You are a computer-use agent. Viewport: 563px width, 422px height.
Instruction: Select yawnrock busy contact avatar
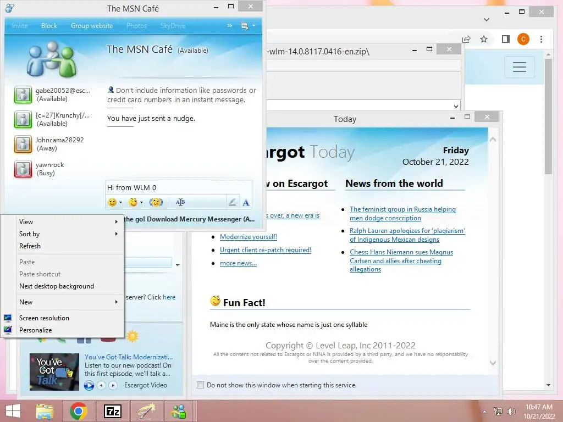[x=23, y=169]
